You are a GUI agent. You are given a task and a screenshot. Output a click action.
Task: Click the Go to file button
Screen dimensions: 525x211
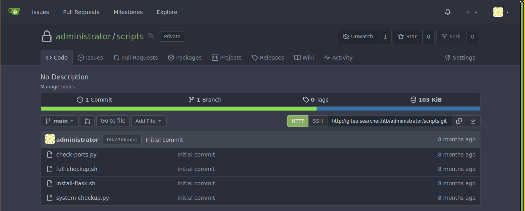(113, 121)
